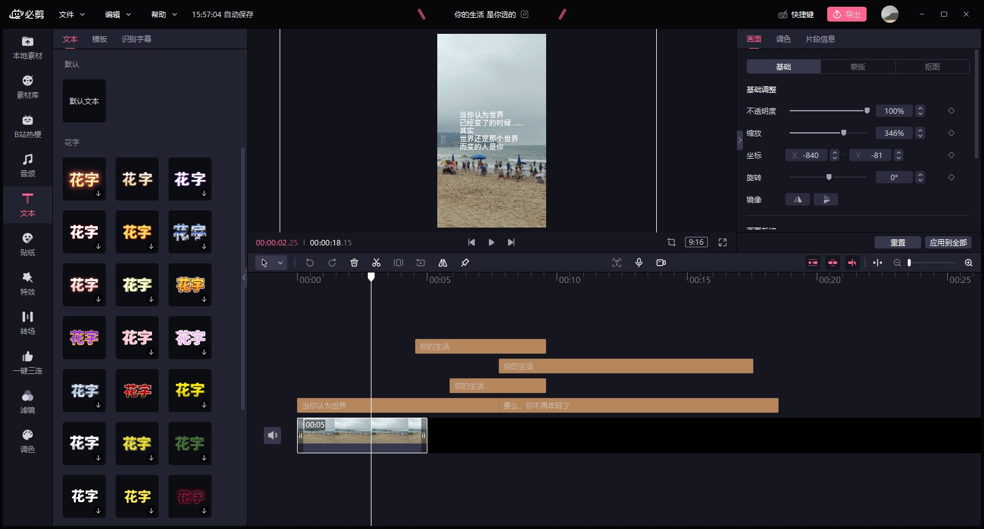Select the 默认文本 text preset thumbnail
Screen dimensions: 984x529
pos(84,101)
